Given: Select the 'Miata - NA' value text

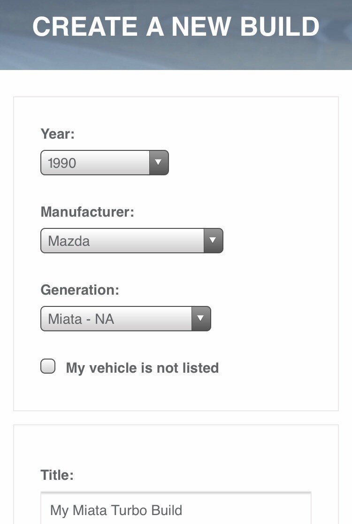Looking at the screenshot, I should tap(81, 319).
